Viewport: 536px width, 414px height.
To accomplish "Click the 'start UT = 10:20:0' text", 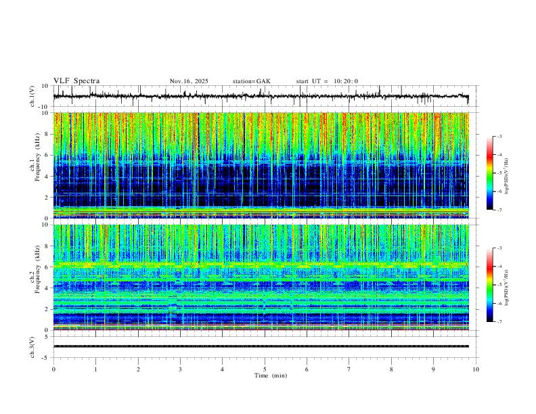I will click(327, 81).
